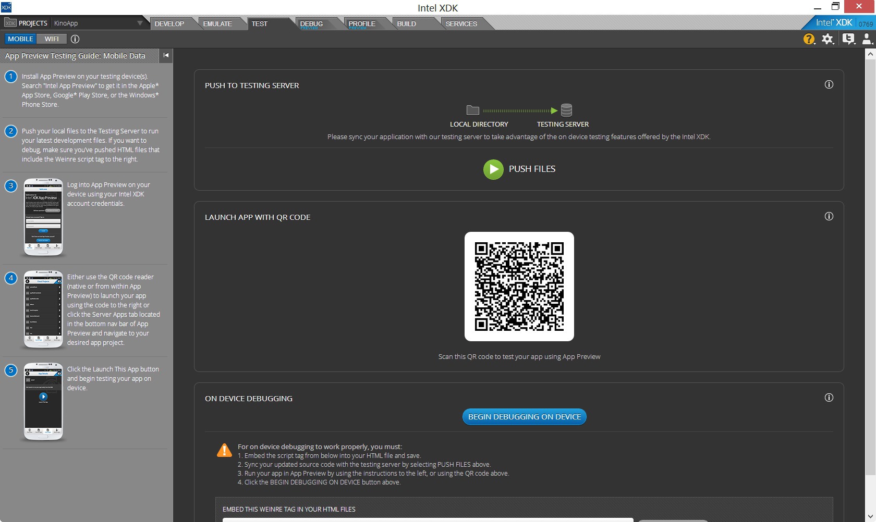876x522 pixels.
Task: Click the vertical scrollbar up arrow
Action: click(x=870, y=54)
